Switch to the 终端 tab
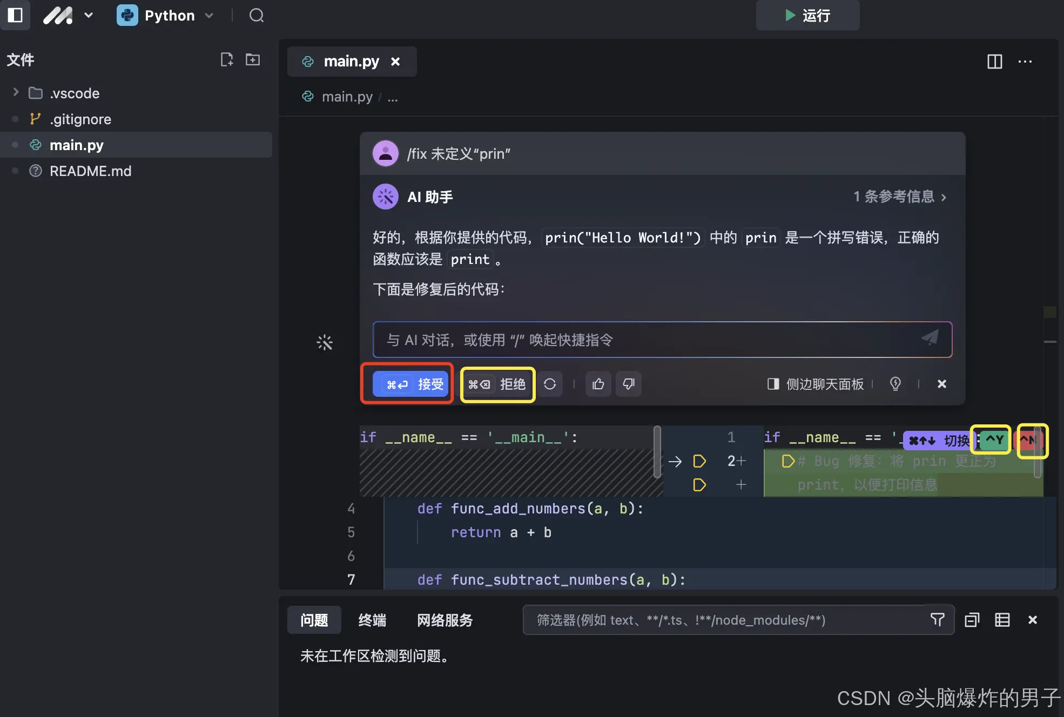The height and width of the screenshot is (717, 1064). click(372, 620)
